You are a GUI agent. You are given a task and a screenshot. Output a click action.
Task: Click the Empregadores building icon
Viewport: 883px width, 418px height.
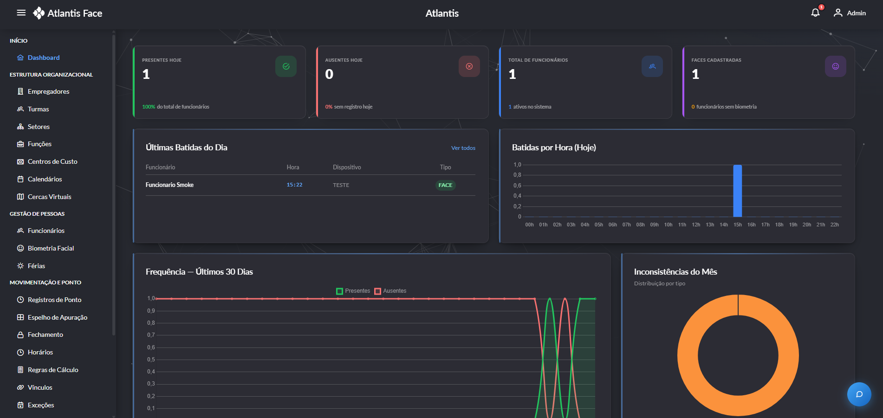20,91
